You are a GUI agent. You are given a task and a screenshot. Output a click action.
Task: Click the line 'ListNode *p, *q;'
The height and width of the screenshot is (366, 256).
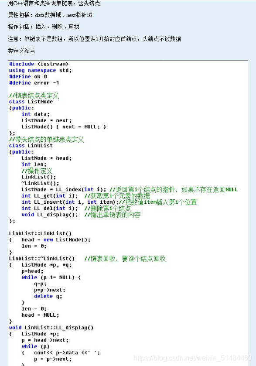click(46, 265)
